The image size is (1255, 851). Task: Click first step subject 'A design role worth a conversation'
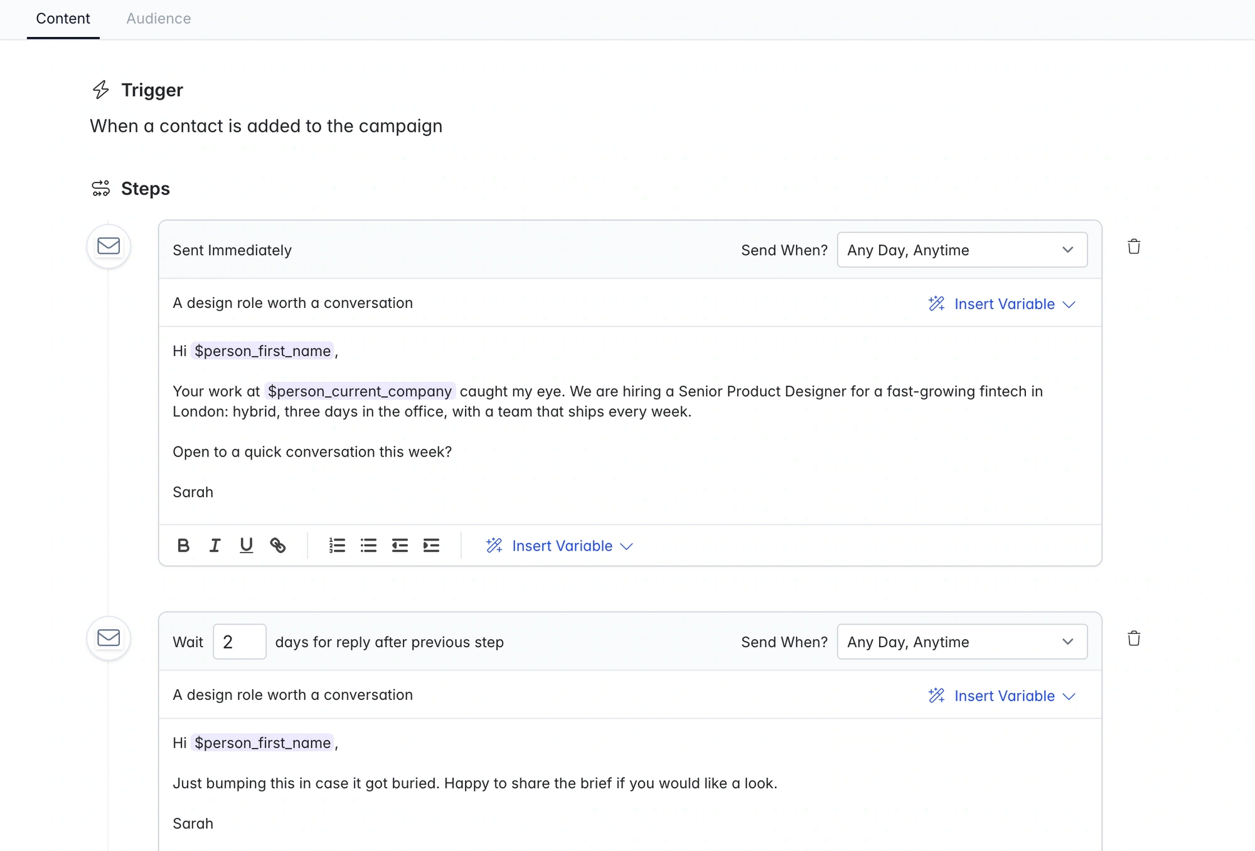click(x=293, y=303)
